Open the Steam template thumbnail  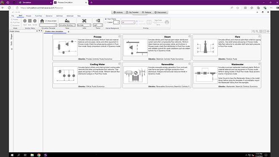click(x=135, y=48)
